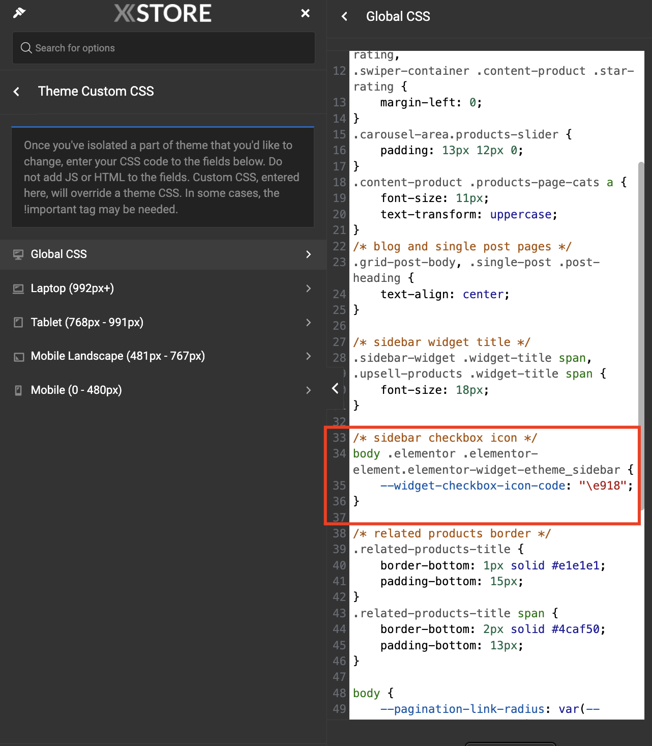This screenshot has width=652, height=746.
Task: Click the landscape icon beside Mobile Landscape
Action: pyautogui.click(x=18, y=357)
